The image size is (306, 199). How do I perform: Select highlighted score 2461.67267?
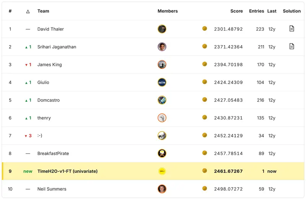pos(228,171)
